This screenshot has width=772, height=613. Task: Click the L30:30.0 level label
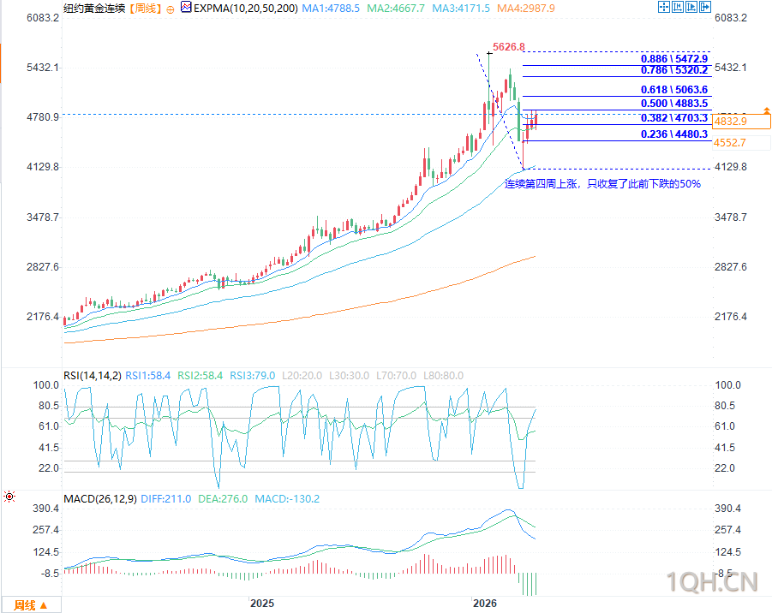coord(349,376)
